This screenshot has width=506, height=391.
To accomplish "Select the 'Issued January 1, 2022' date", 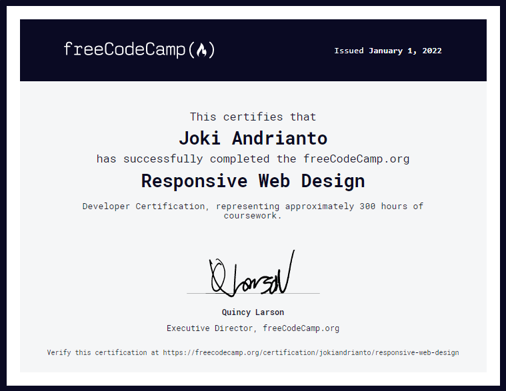I will click(388, 51).
